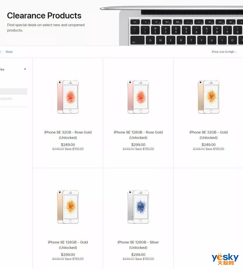Open iPhone SE 32GB Rose Gold product image
Image resolution: width=243 pixels, height=269 pixels.
click(68, 97)
